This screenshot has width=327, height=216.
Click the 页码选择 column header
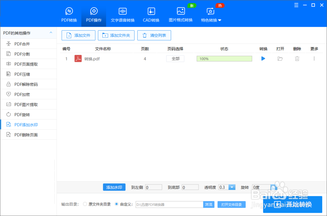(x=175, y=49)
